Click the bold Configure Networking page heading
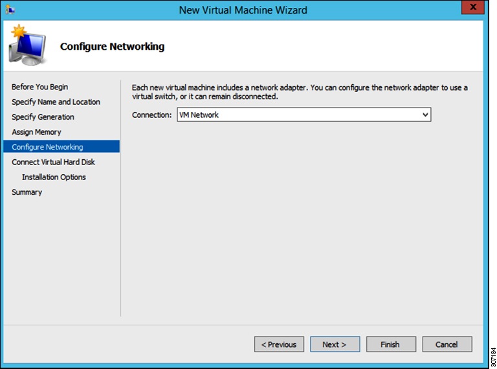The height and width of the screenshot is (369, 497). point(112,47)
